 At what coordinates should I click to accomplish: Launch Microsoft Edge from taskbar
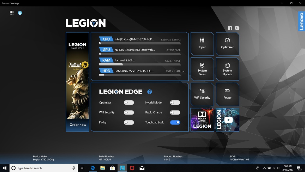click(x=93, y=168)
